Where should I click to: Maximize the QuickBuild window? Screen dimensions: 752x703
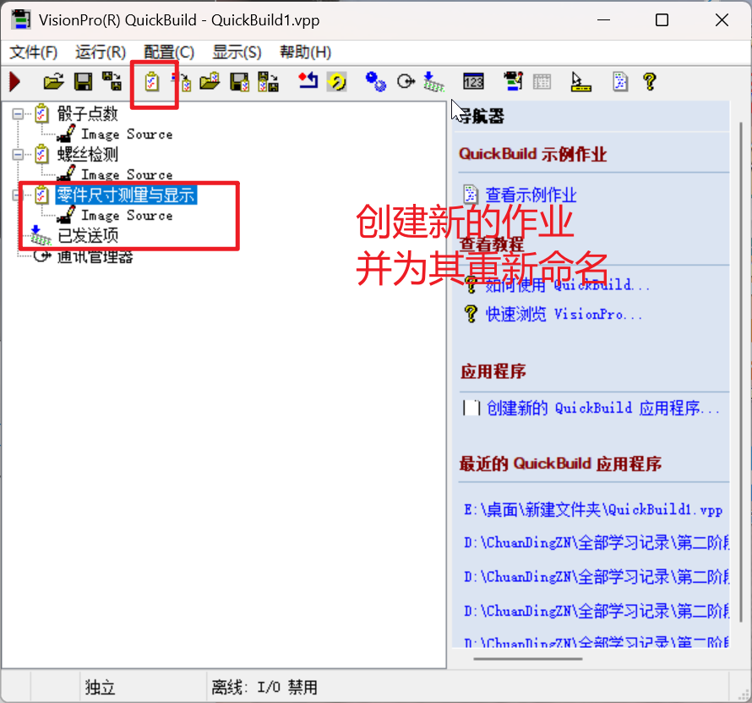click(x=662, y=19)
